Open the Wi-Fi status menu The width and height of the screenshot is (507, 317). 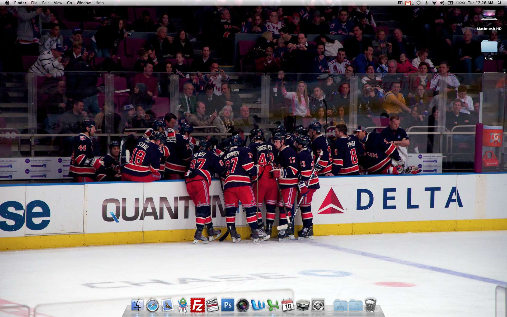(x=434, y=3)
